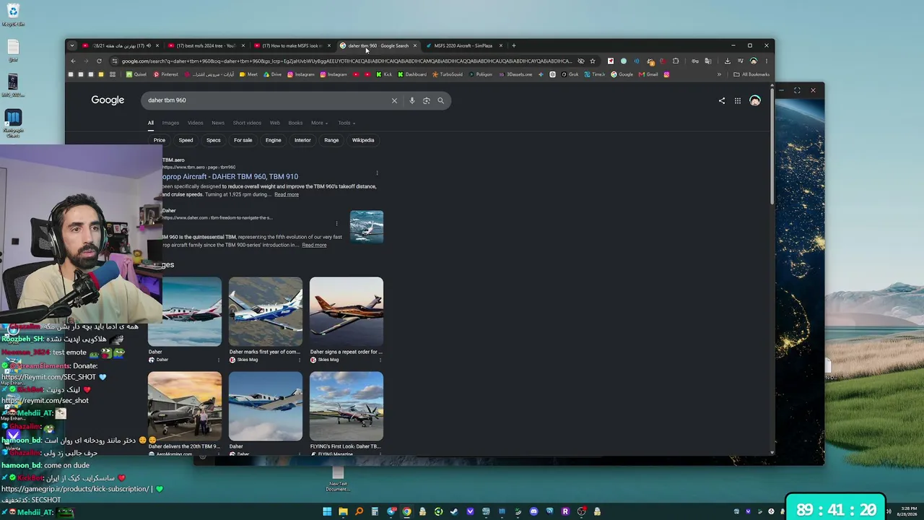This screenshot has width=924, height=520.
Task: Open Chrome downloads
Action: [x=727, y=61]
